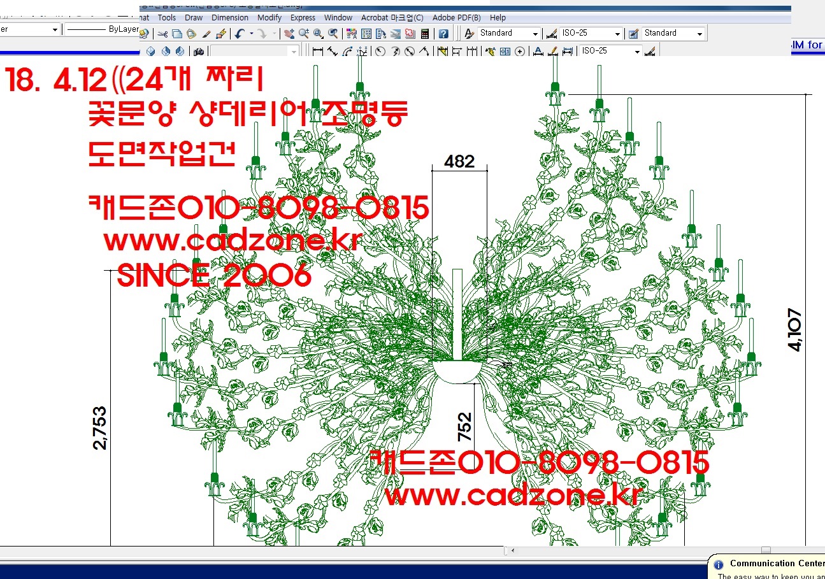Open the Window menu

coord(338,18)
